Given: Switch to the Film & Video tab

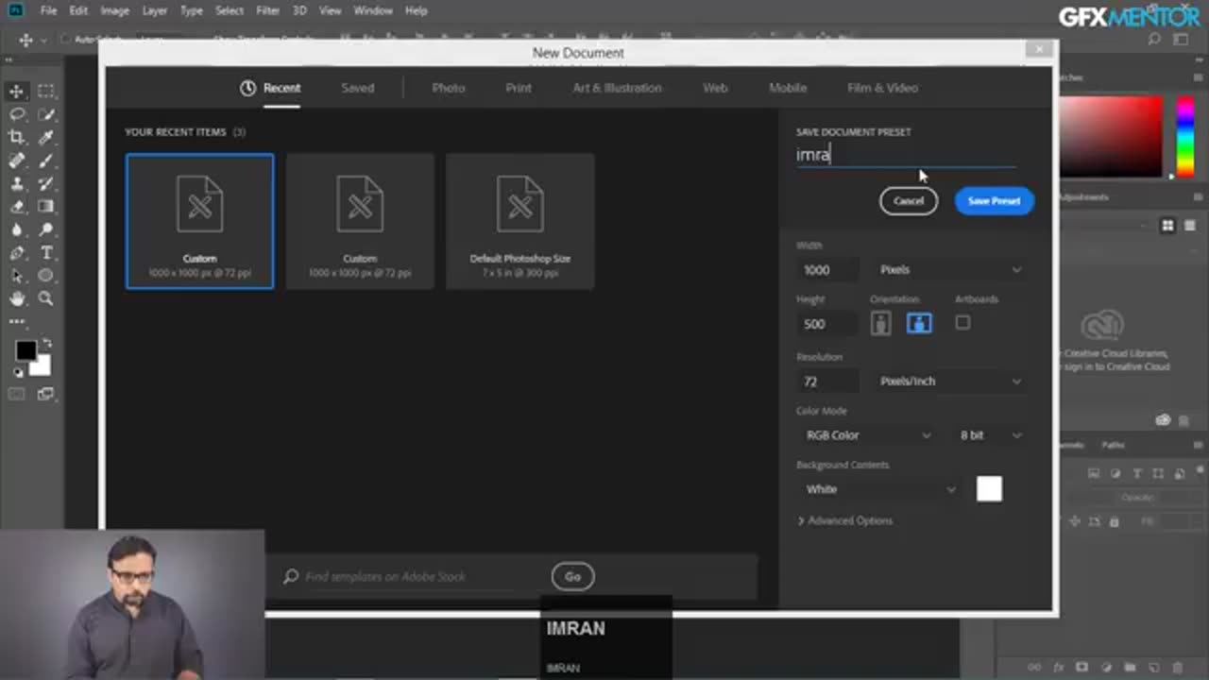Looking at the screenshot, I should 882,88.
